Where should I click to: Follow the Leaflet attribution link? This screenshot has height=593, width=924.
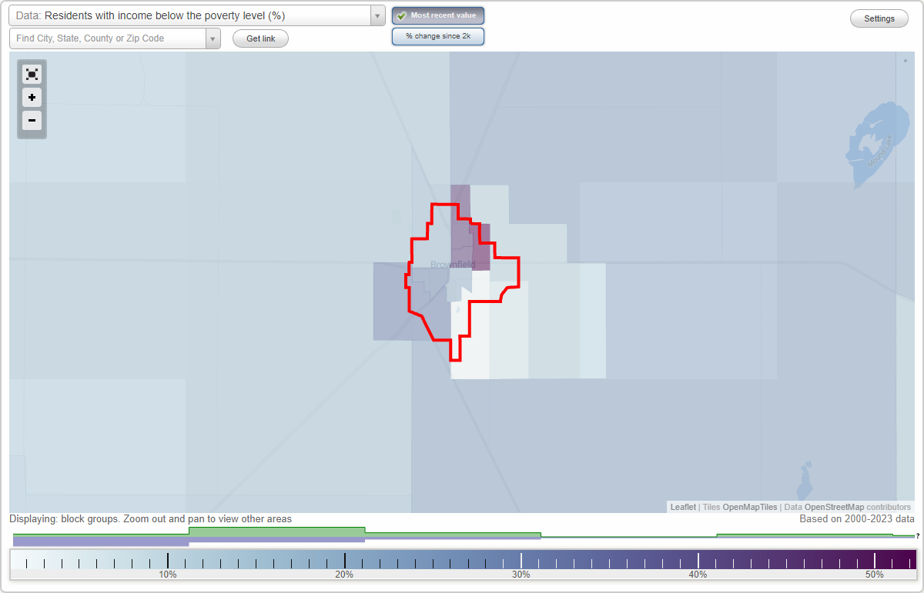682,507
